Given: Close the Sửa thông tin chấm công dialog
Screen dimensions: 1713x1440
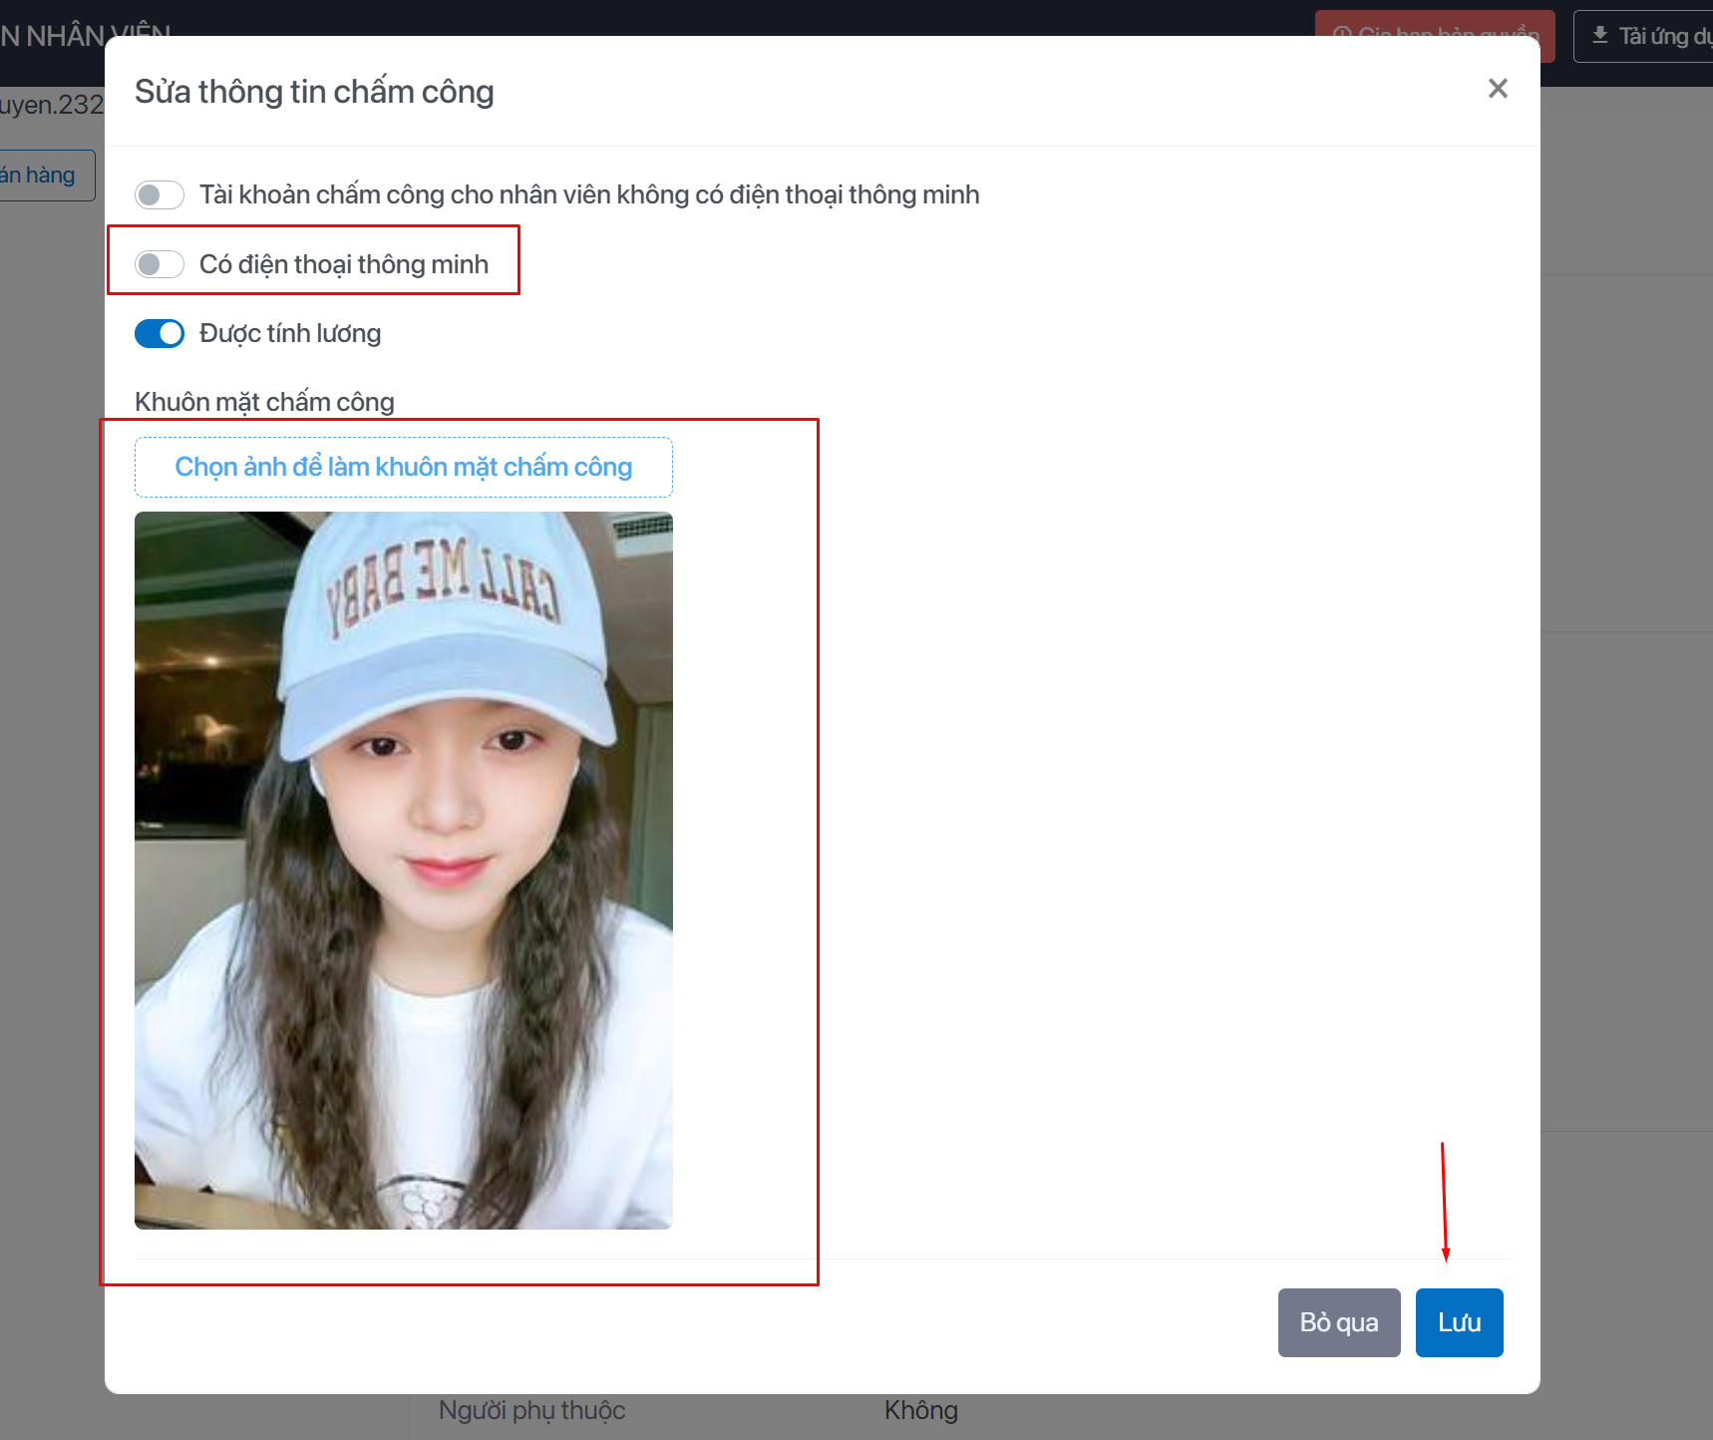Looking at the screenshot, I should [x=1497, y=89].
